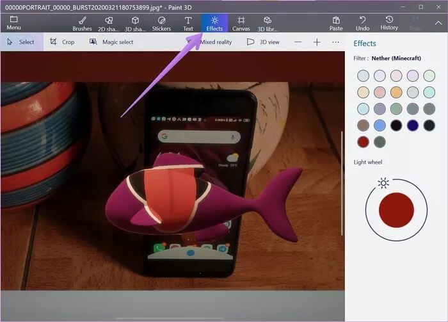Click the canvas vertical scrollbar
This screenshot has height=322, width=448.
pyautogui.click(x=342, y=183)
